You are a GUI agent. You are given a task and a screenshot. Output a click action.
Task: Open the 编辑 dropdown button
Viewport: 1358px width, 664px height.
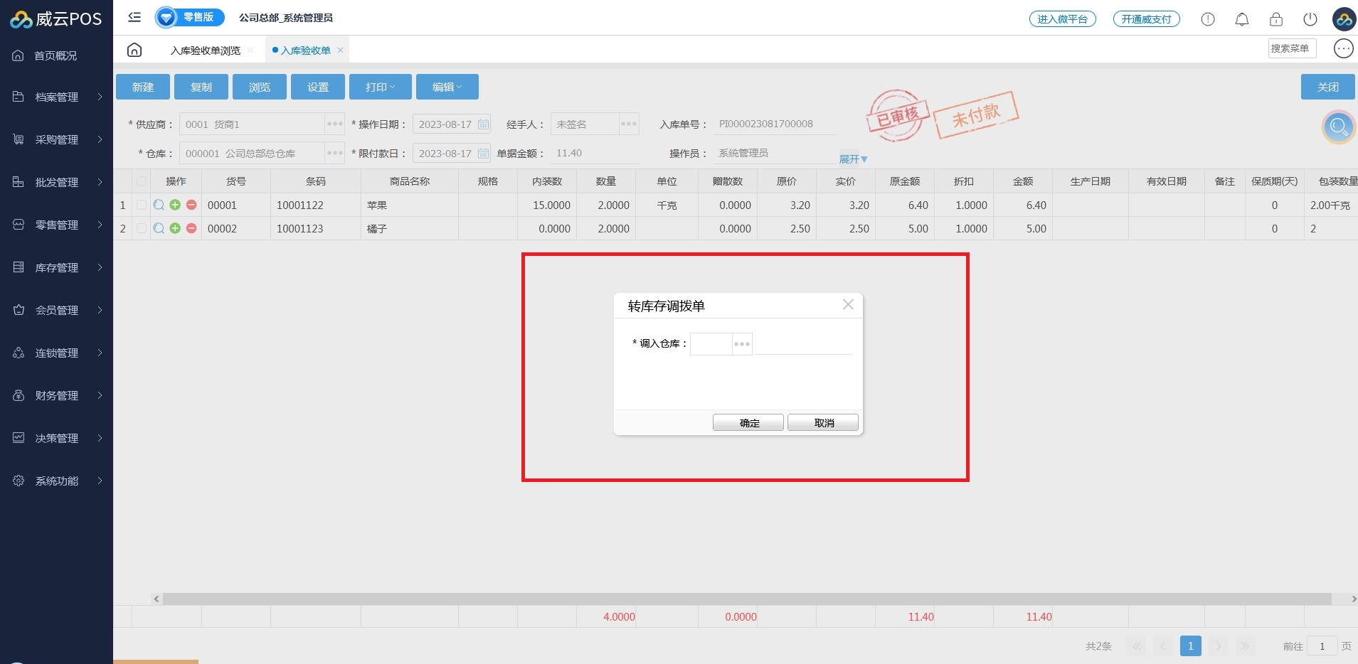447,87
